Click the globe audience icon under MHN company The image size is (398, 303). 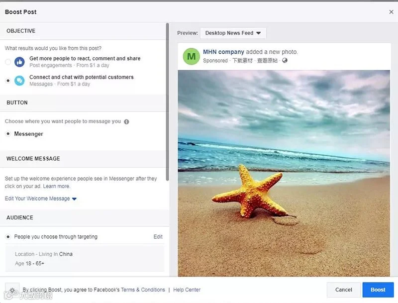pyautogui.click(x=285, y=60)
